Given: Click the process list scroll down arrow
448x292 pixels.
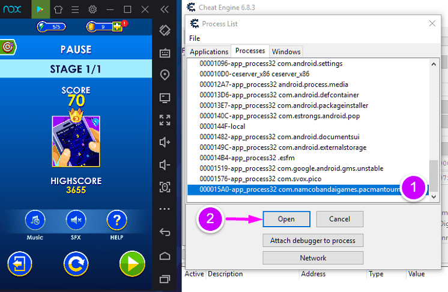Looking at the screenshot, I should [434, 197].
